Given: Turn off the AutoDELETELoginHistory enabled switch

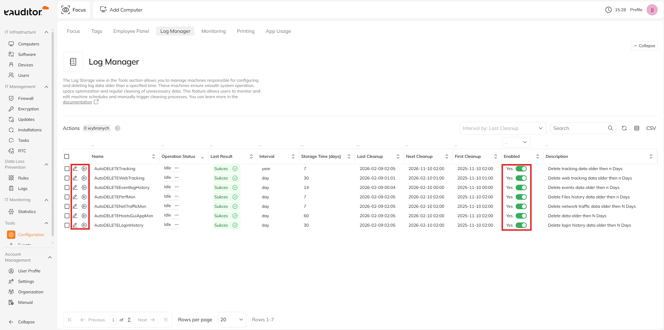Looking at the screenshot, I should (521, 225).
